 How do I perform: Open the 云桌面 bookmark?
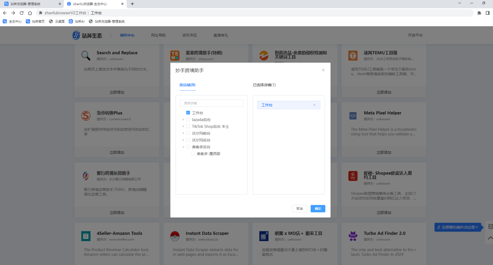pyautogui.click(x=57, y=22)
